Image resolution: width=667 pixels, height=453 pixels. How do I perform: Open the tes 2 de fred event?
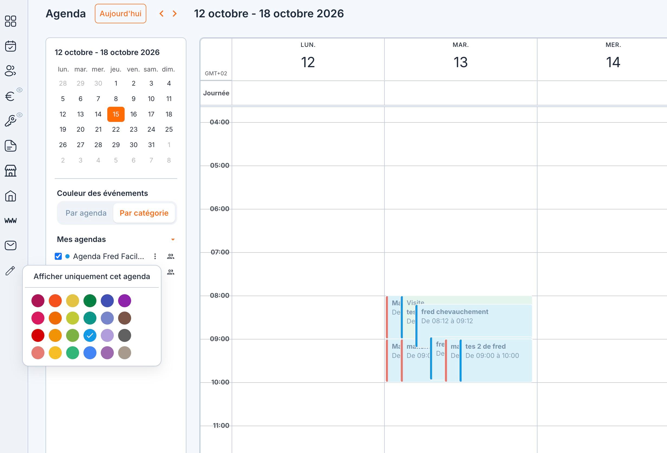tap(496, 360)
